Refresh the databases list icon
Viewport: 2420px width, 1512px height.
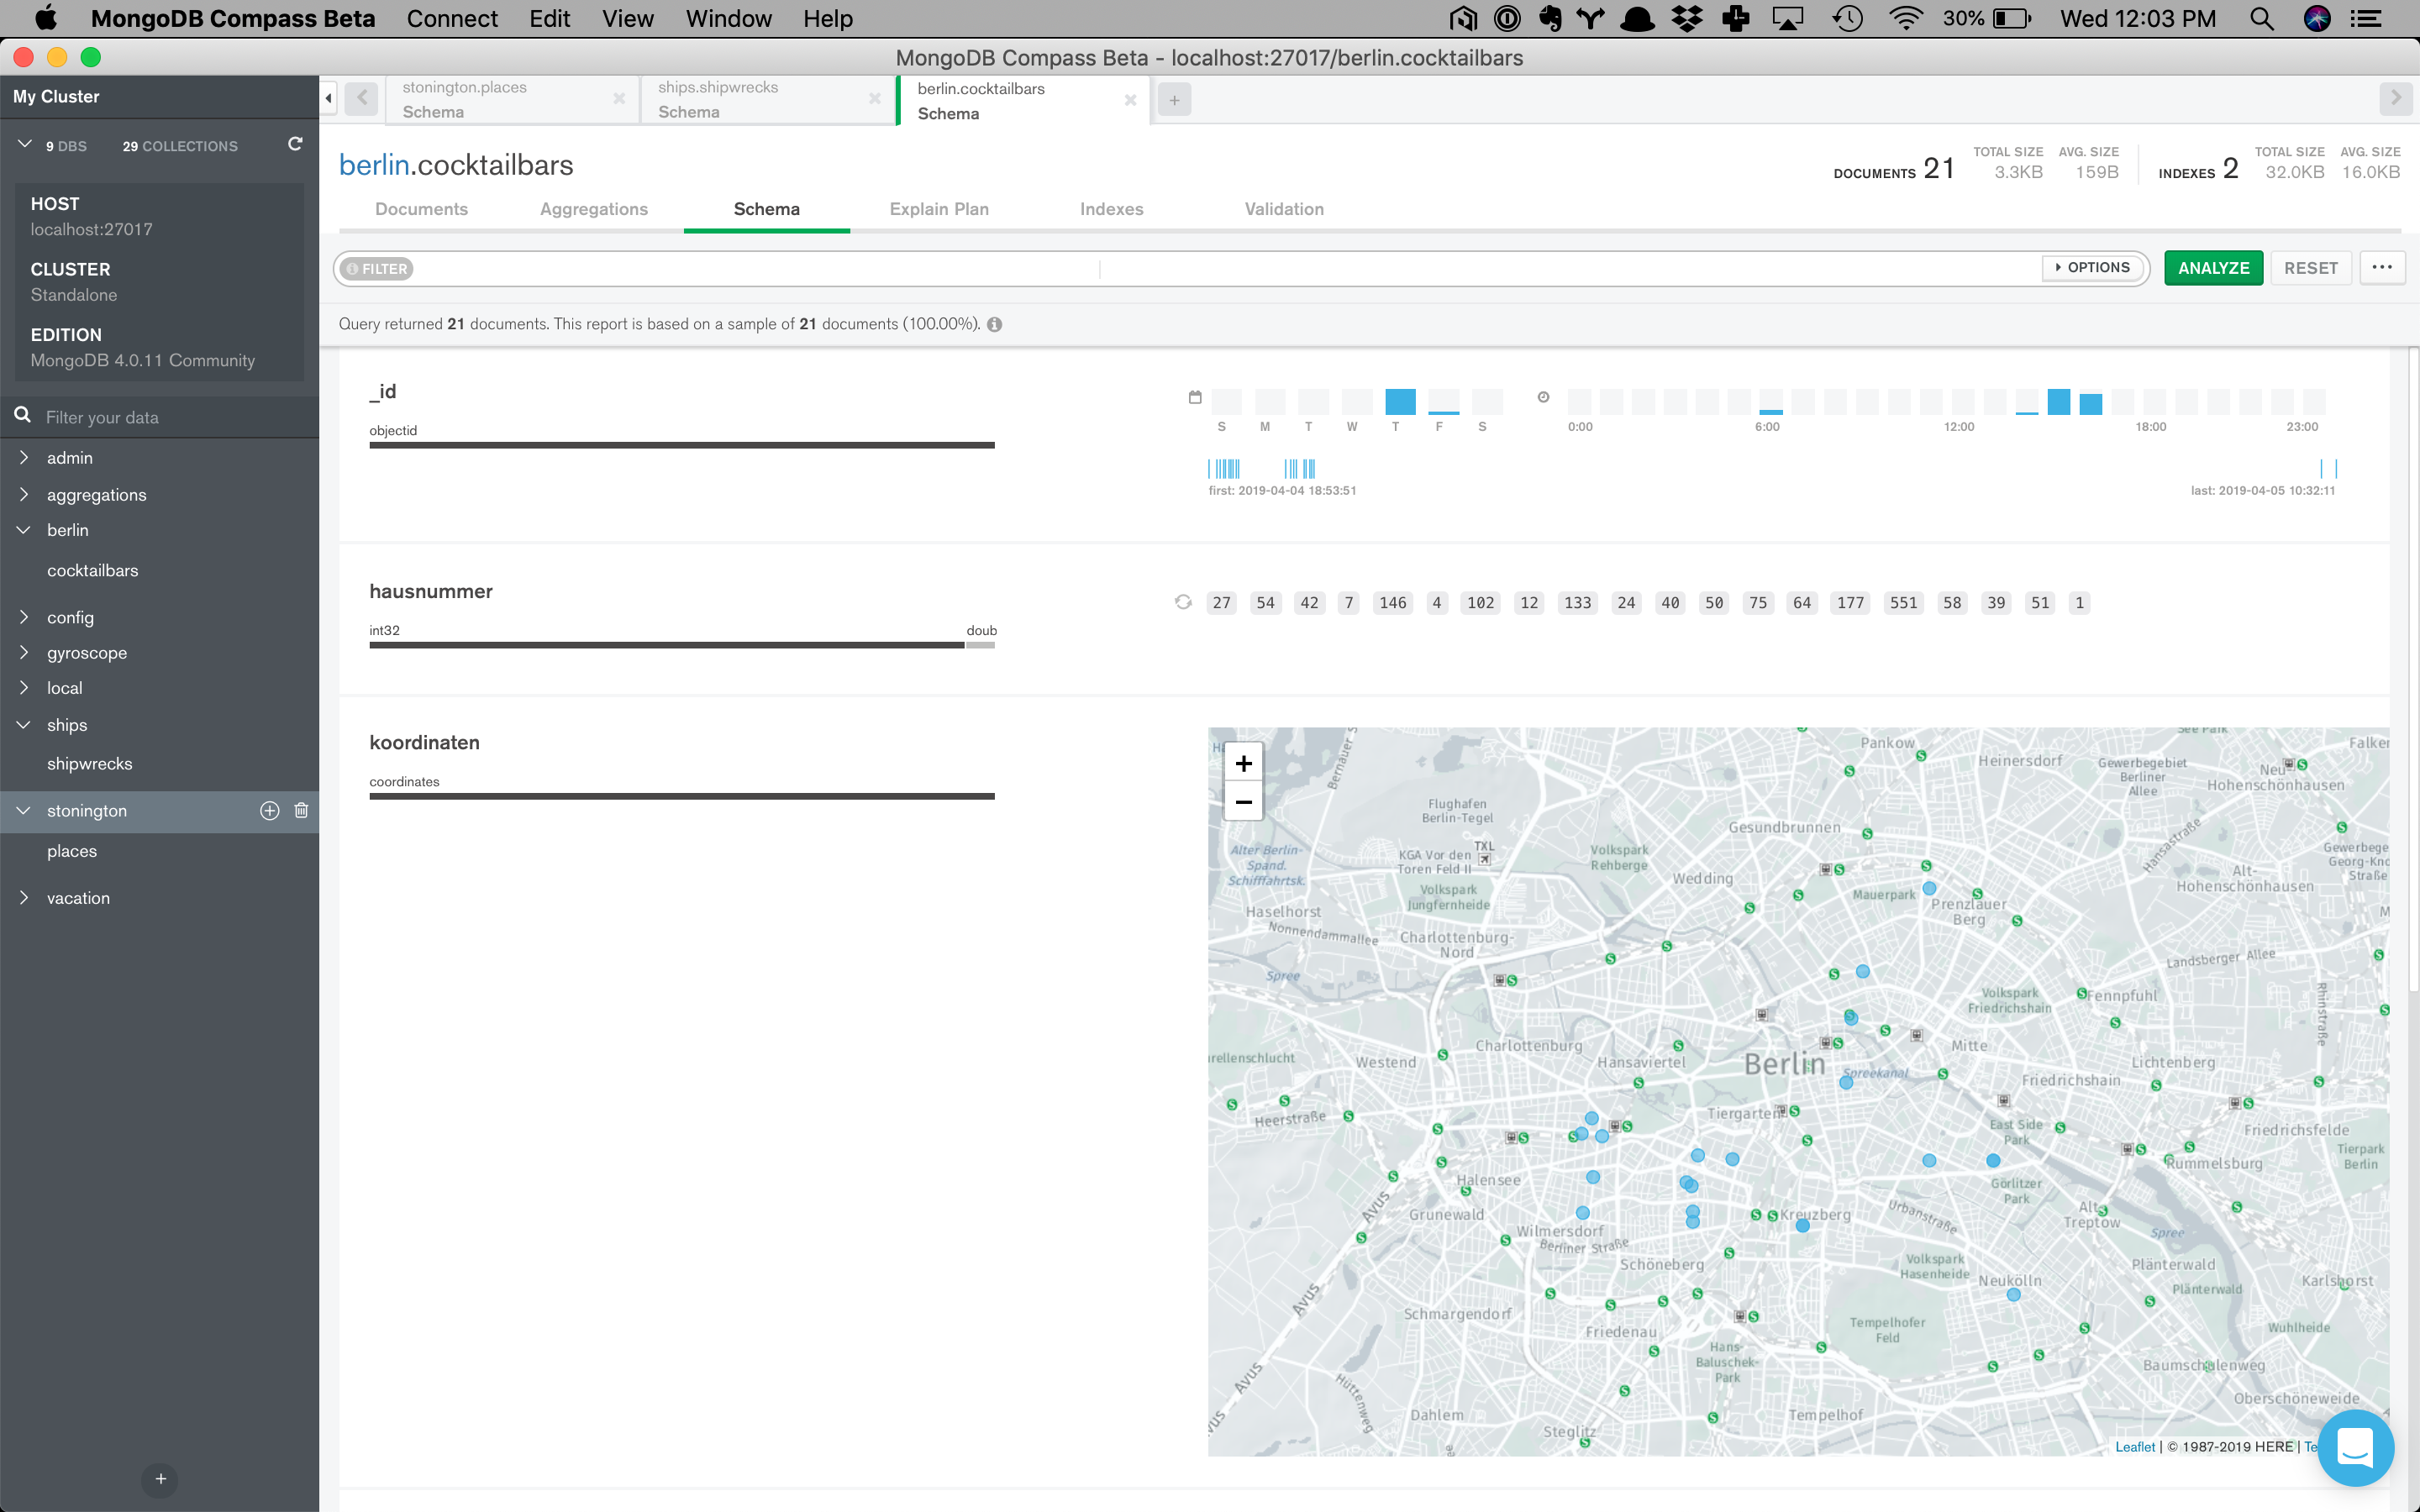295,145
